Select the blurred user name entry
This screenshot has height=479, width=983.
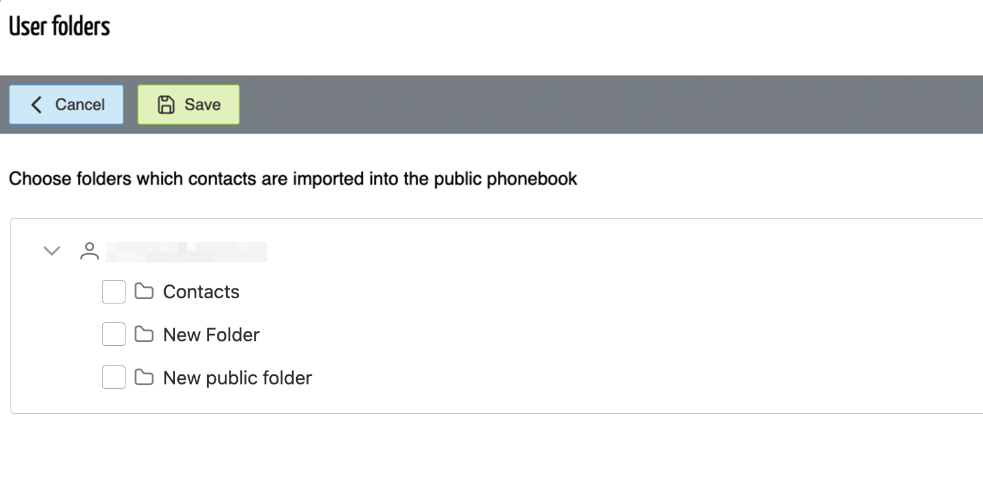tap(186, 252)
